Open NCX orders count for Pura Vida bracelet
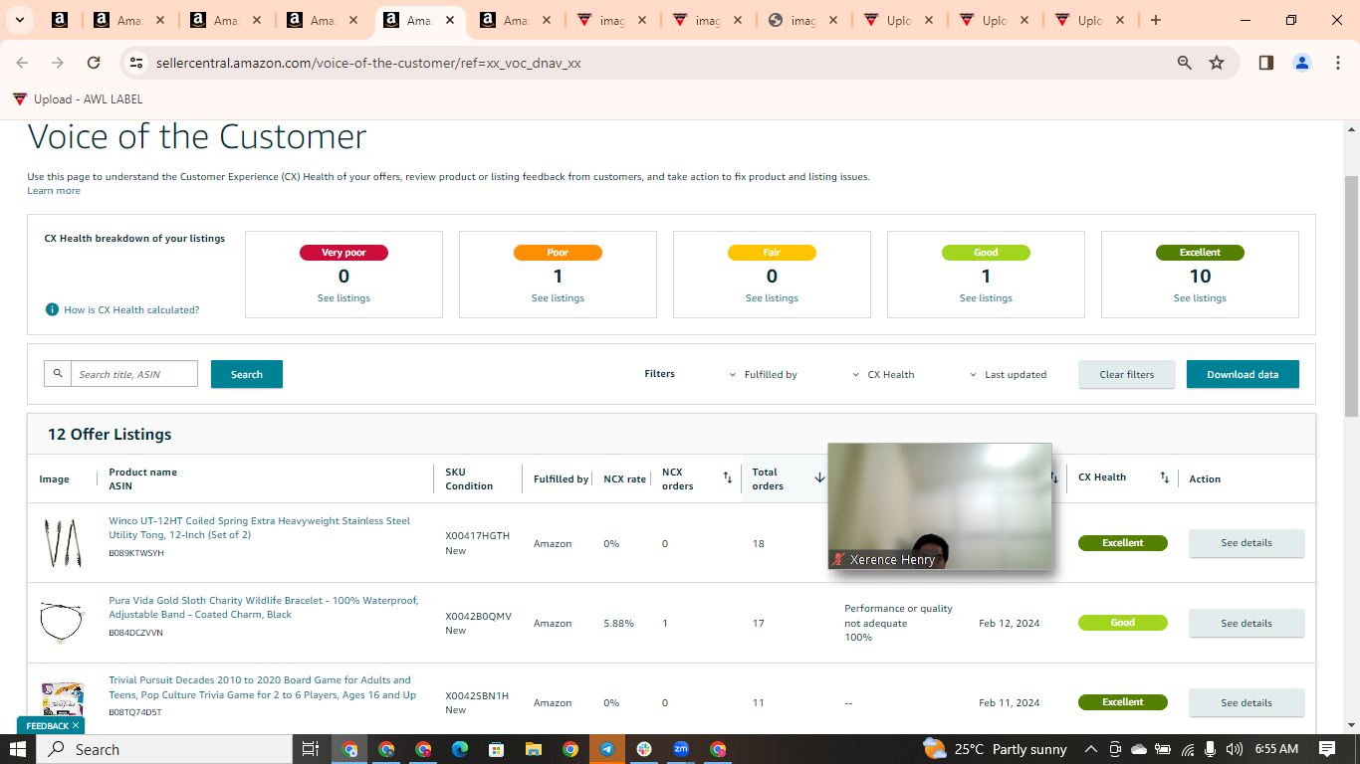Viewport: 1360px width, 764px height. (665, 624)
